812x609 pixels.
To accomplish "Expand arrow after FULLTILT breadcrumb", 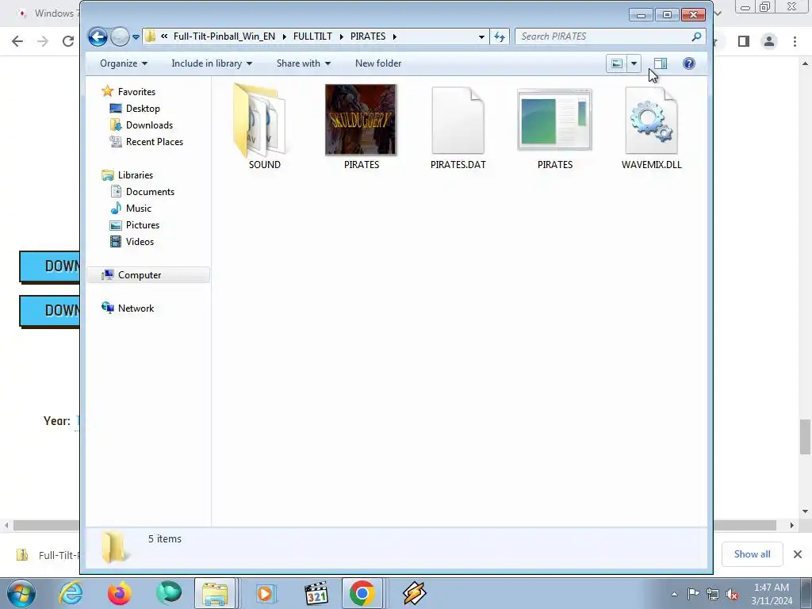I will click(x=341, y=36).
